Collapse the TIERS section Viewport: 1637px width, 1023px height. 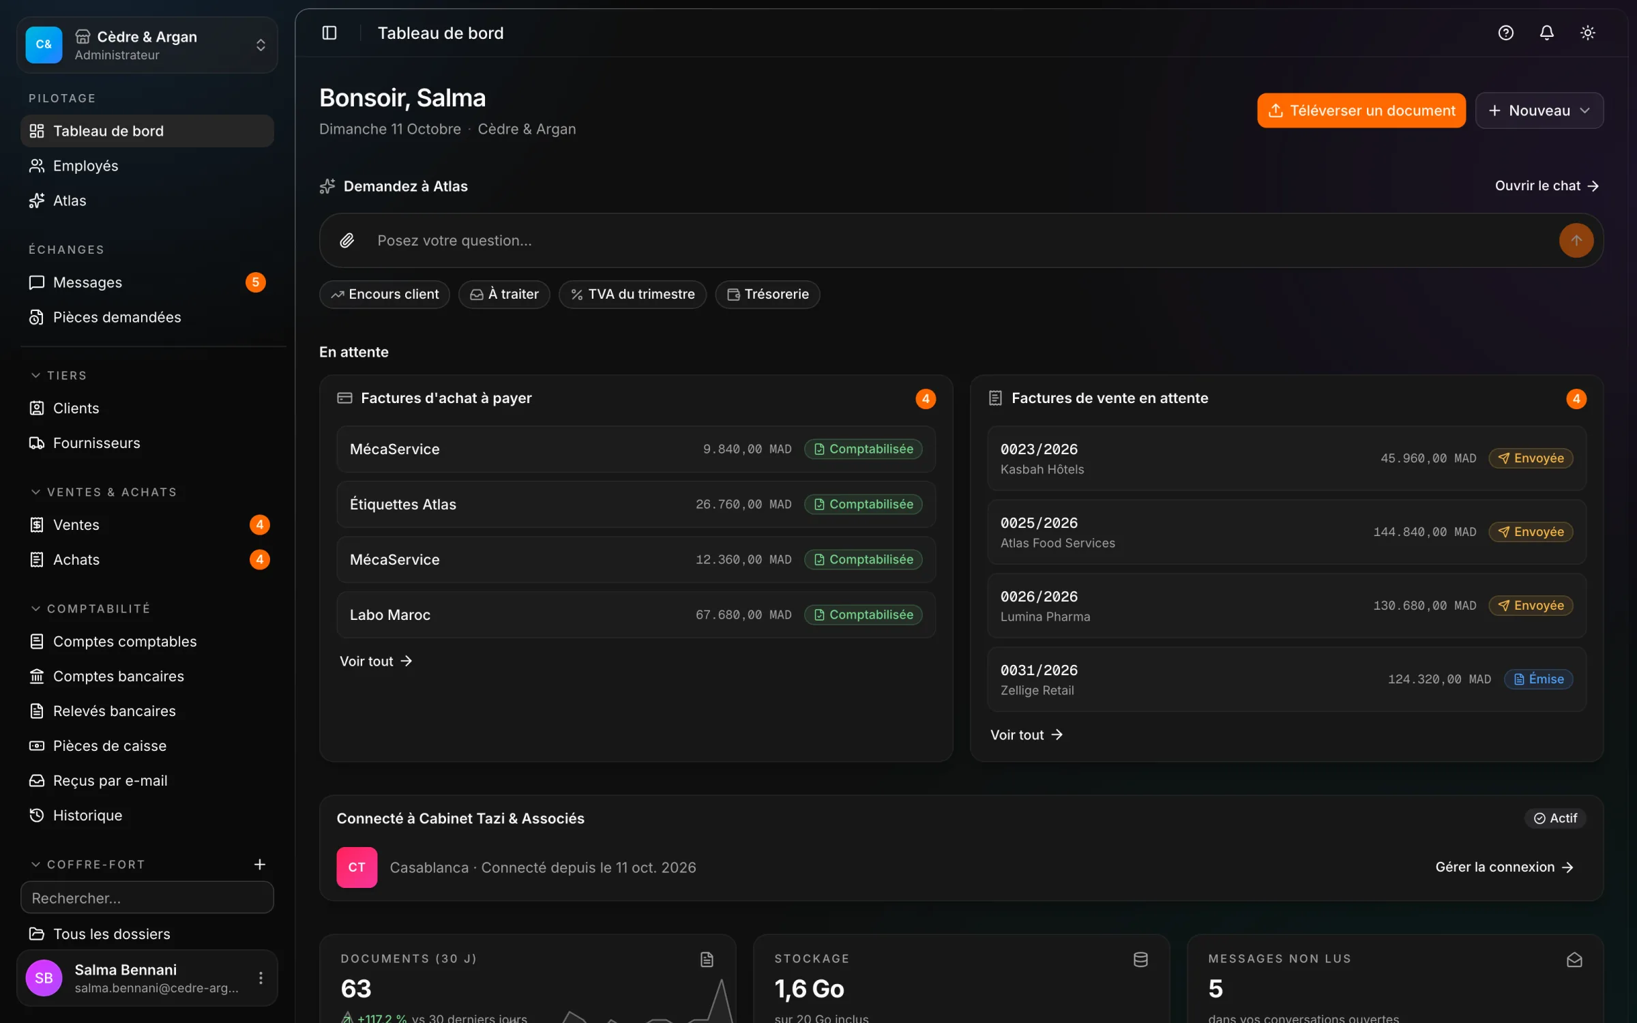tap(59, 376)
